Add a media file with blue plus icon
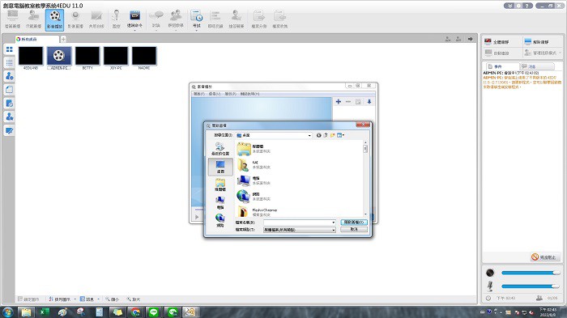The image size is (567, 318). (x=339, y=102)
